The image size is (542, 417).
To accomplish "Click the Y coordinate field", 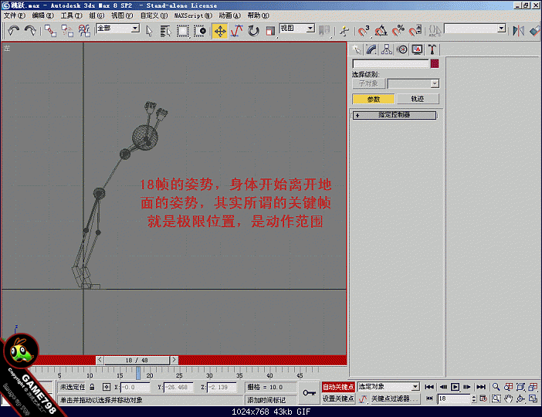I will click(178, 387).
